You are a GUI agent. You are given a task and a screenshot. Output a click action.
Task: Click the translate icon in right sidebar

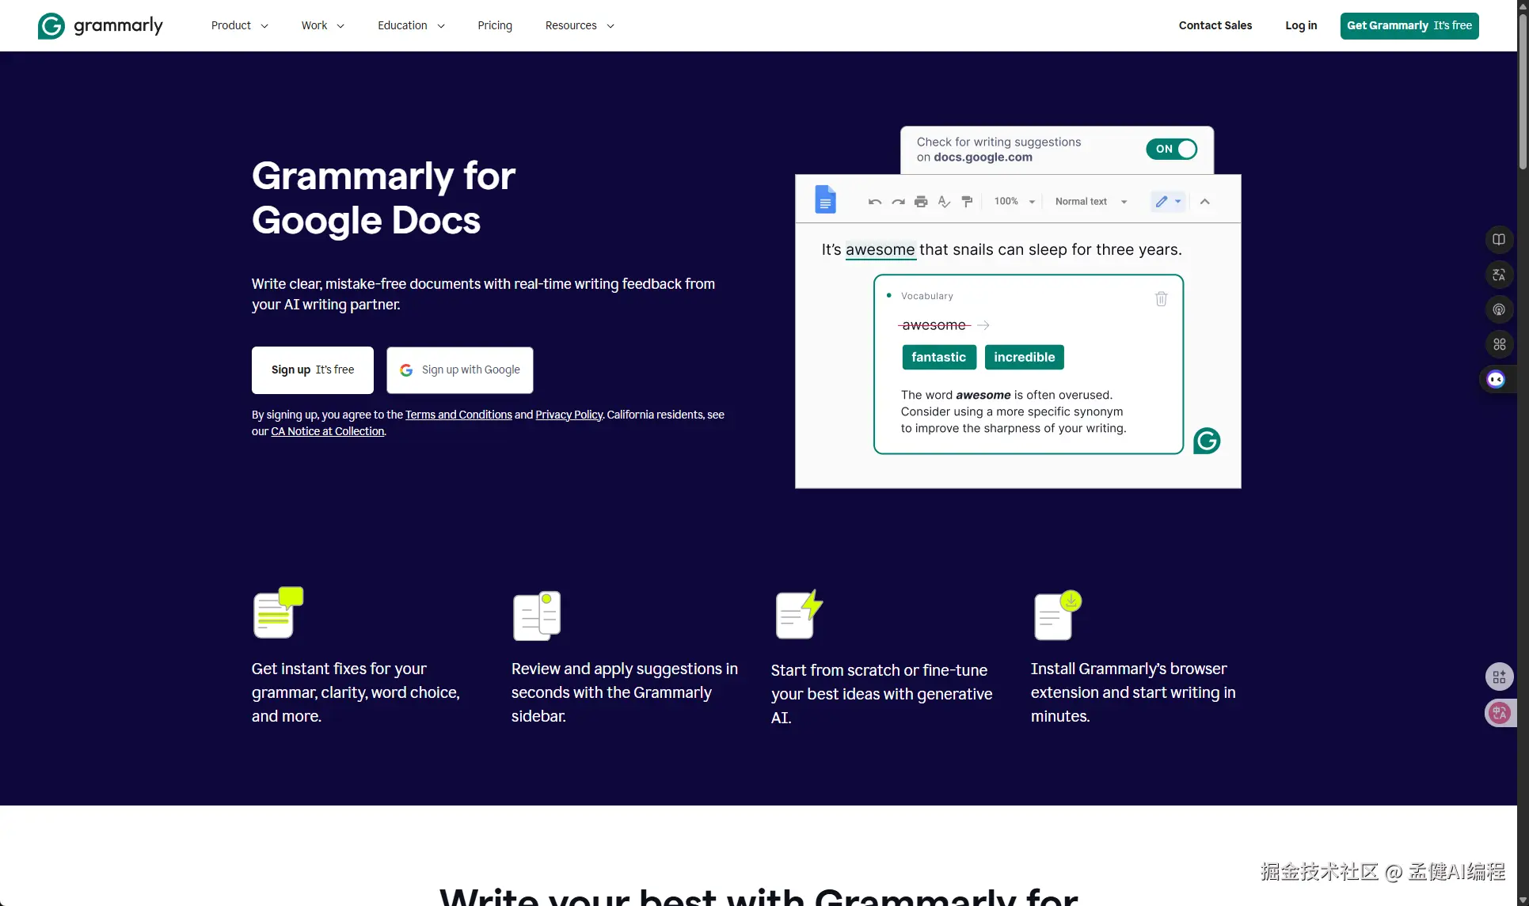point(1498,275)
